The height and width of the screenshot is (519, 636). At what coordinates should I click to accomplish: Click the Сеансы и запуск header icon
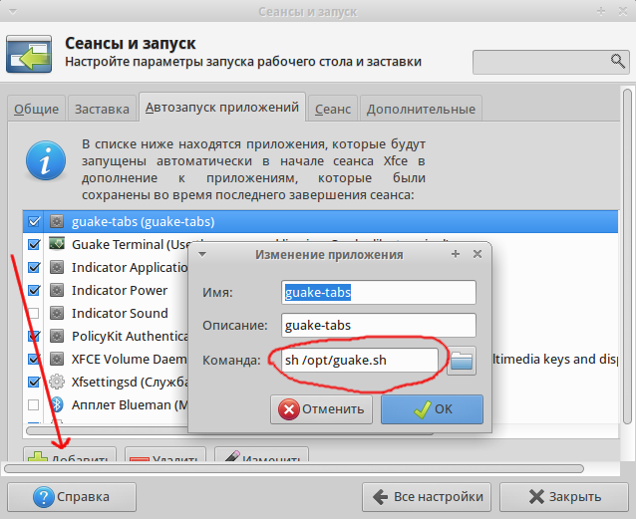pyautogui.click(x=31, y=54)
